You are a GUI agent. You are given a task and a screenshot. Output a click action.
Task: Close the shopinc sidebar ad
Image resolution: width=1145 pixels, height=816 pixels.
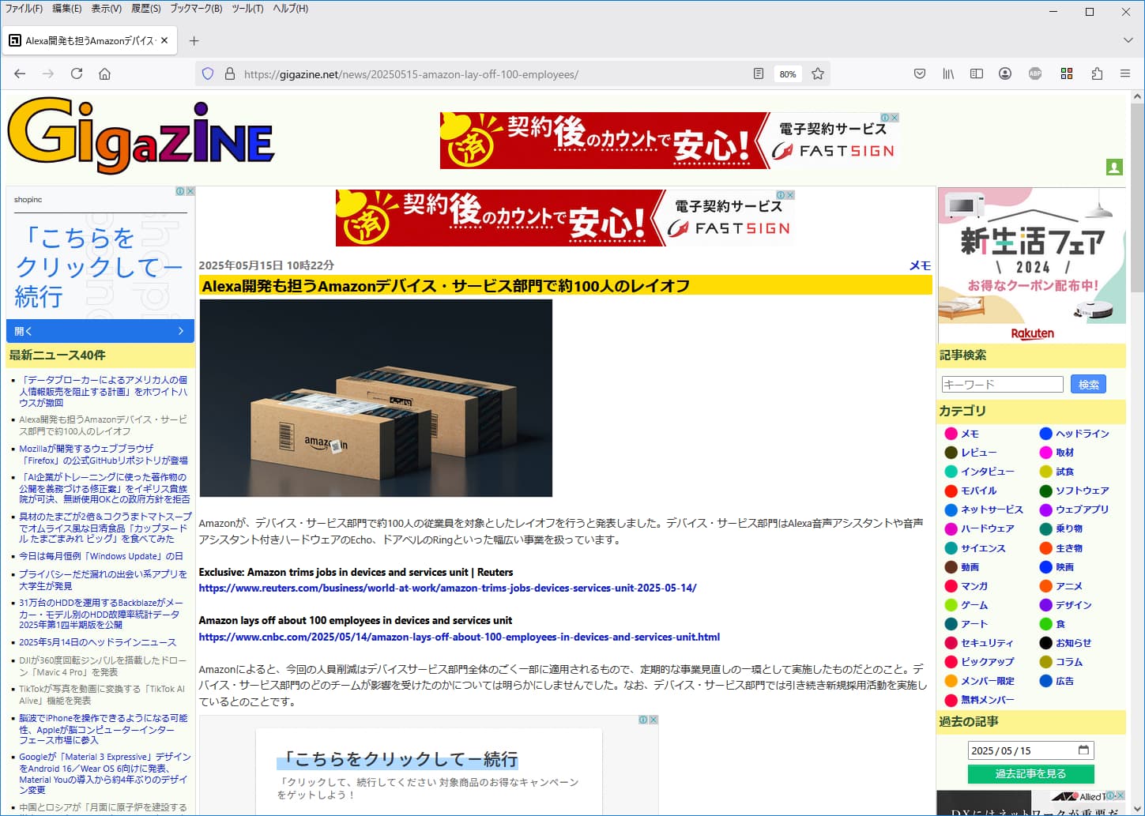pos(190,191)
